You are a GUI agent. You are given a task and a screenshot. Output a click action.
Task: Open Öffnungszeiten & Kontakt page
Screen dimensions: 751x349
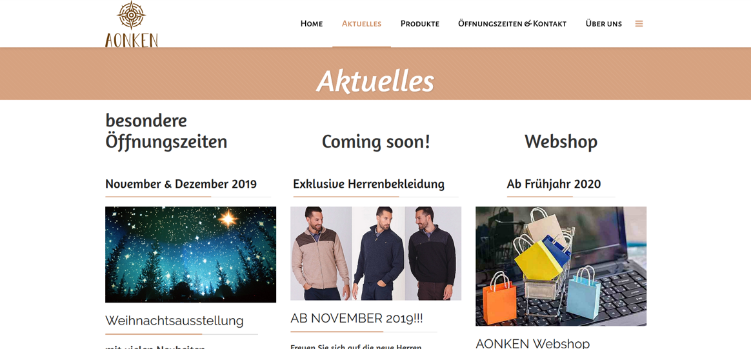pos(512,23)
